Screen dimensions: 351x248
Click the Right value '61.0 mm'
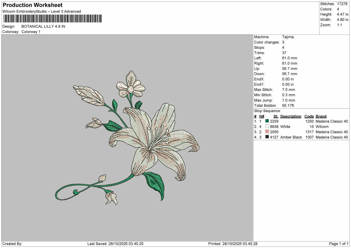point(290,63)
